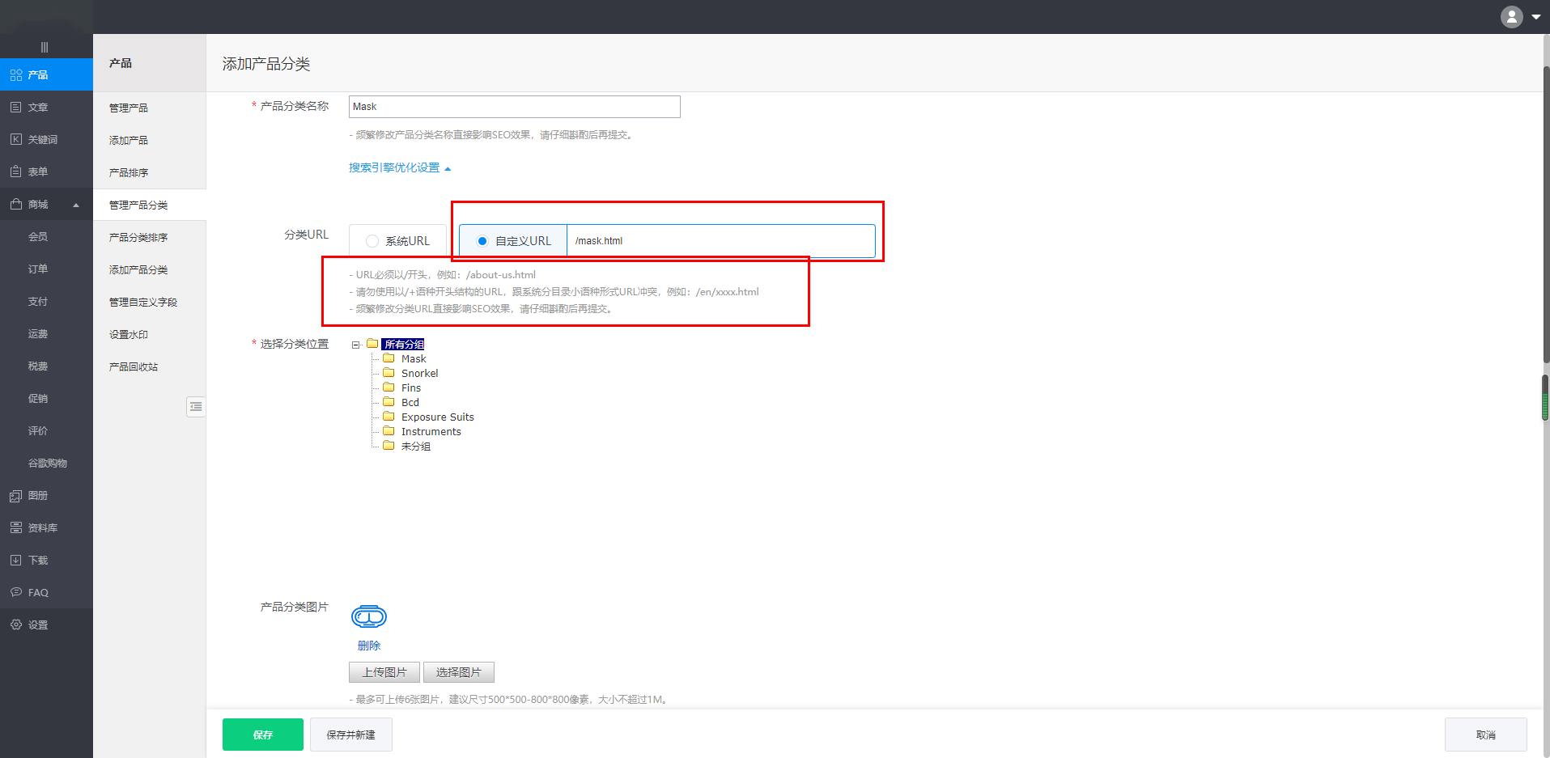Click the Products icon in left sidebar
1550x758 pixels.
16,75
